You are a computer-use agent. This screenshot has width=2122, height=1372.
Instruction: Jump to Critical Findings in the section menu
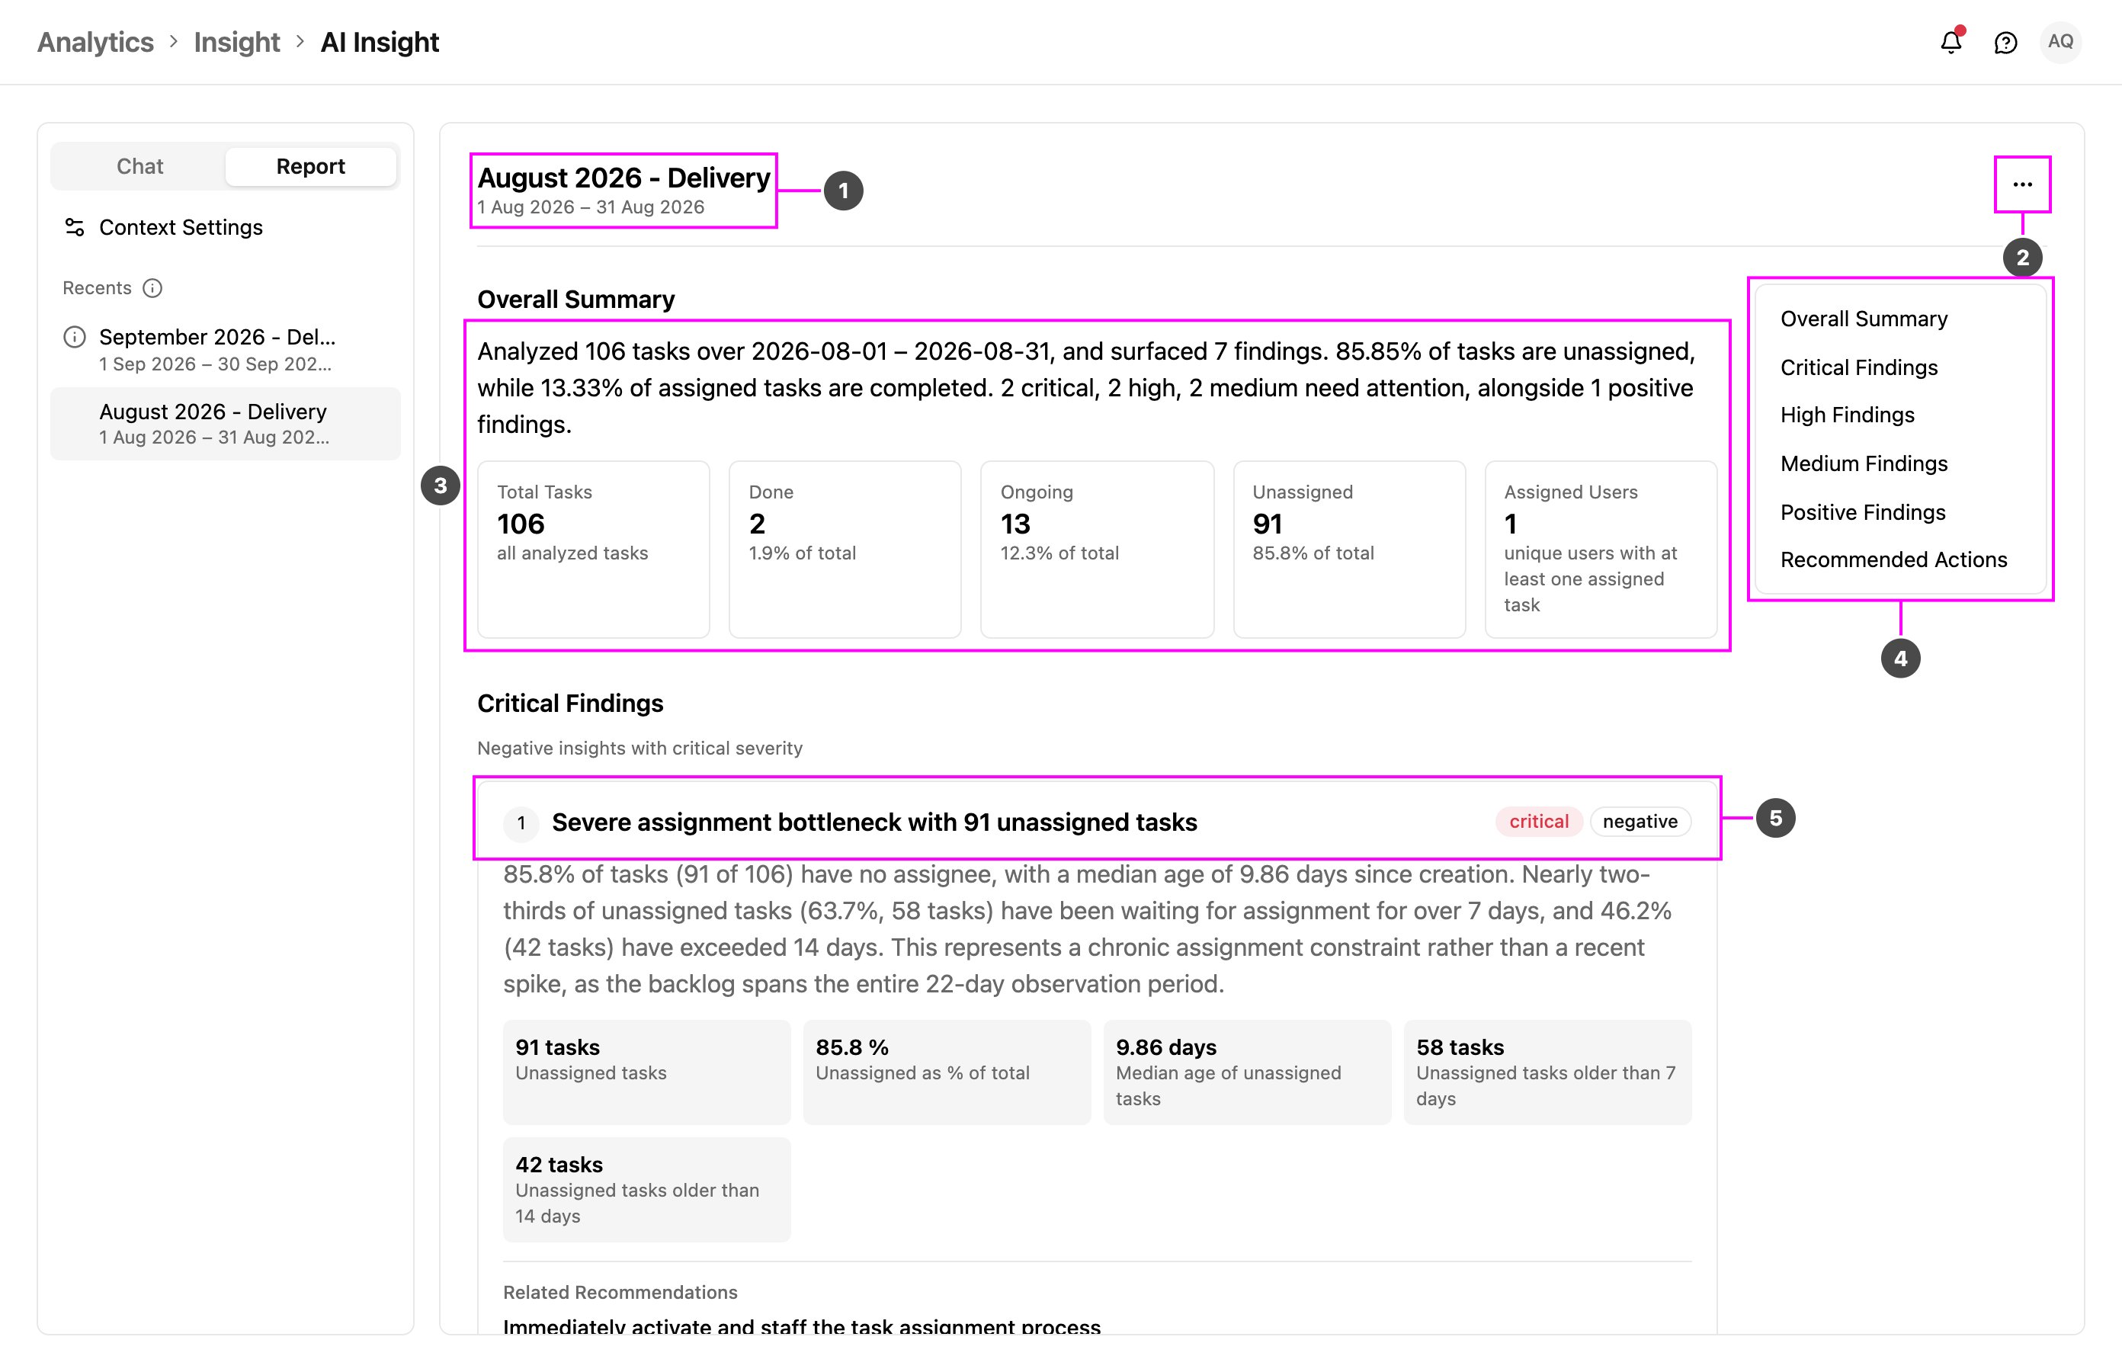point(1858,367)
